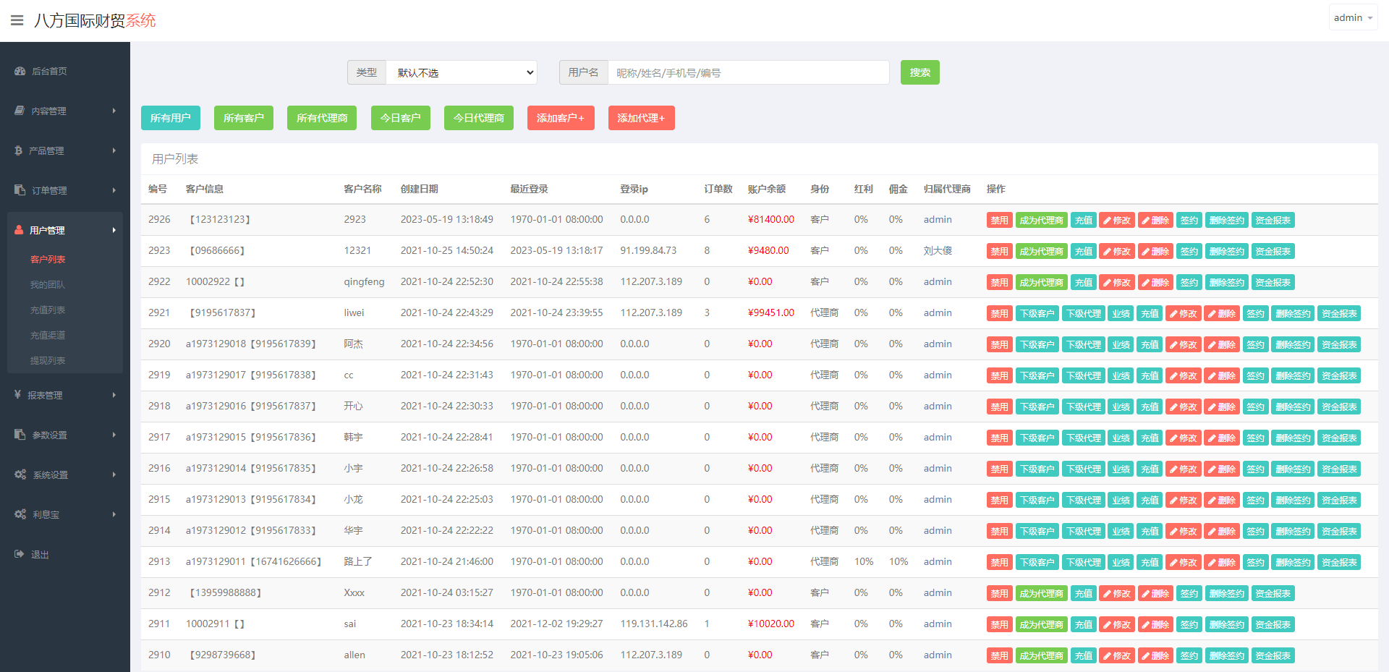Viewport: 1389px width, 672px height.
Task: Expand the 订单管理 submenu arrow
Action: [x=114, y=190]
